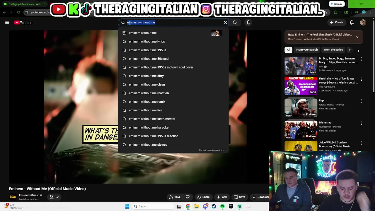Save video to a playlist

click(x=239, y=197)
